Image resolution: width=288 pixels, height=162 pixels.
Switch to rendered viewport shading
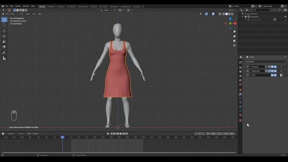pos(232,14)
